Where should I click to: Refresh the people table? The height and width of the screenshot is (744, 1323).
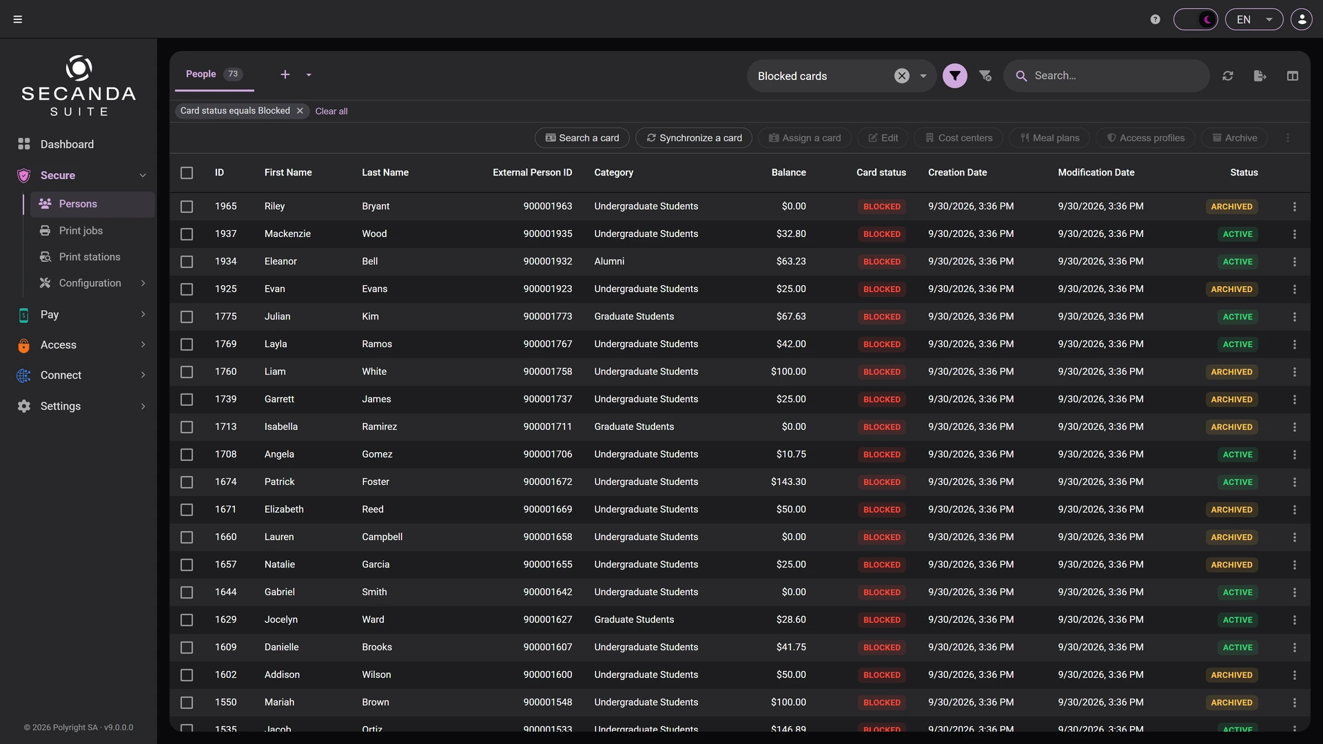point(1228,76)
